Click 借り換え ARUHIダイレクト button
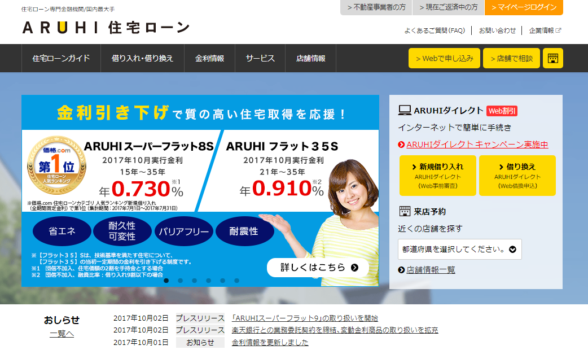This screenshot has width=588, height=354. pos(517,176)
